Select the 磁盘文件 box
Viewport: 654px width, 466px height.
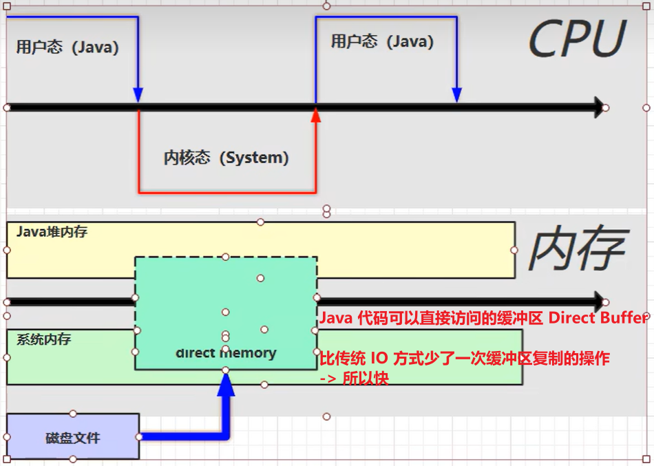(x=73, y=436)
